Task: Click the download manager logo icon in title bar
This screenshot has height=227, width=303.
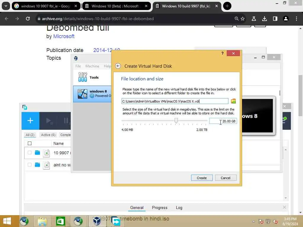Action: pos(25,107)
